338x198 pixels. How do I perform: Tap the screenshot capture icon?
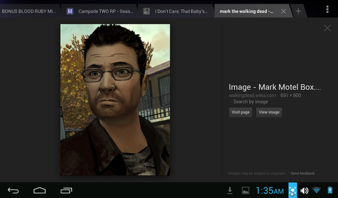click(293, 190)
